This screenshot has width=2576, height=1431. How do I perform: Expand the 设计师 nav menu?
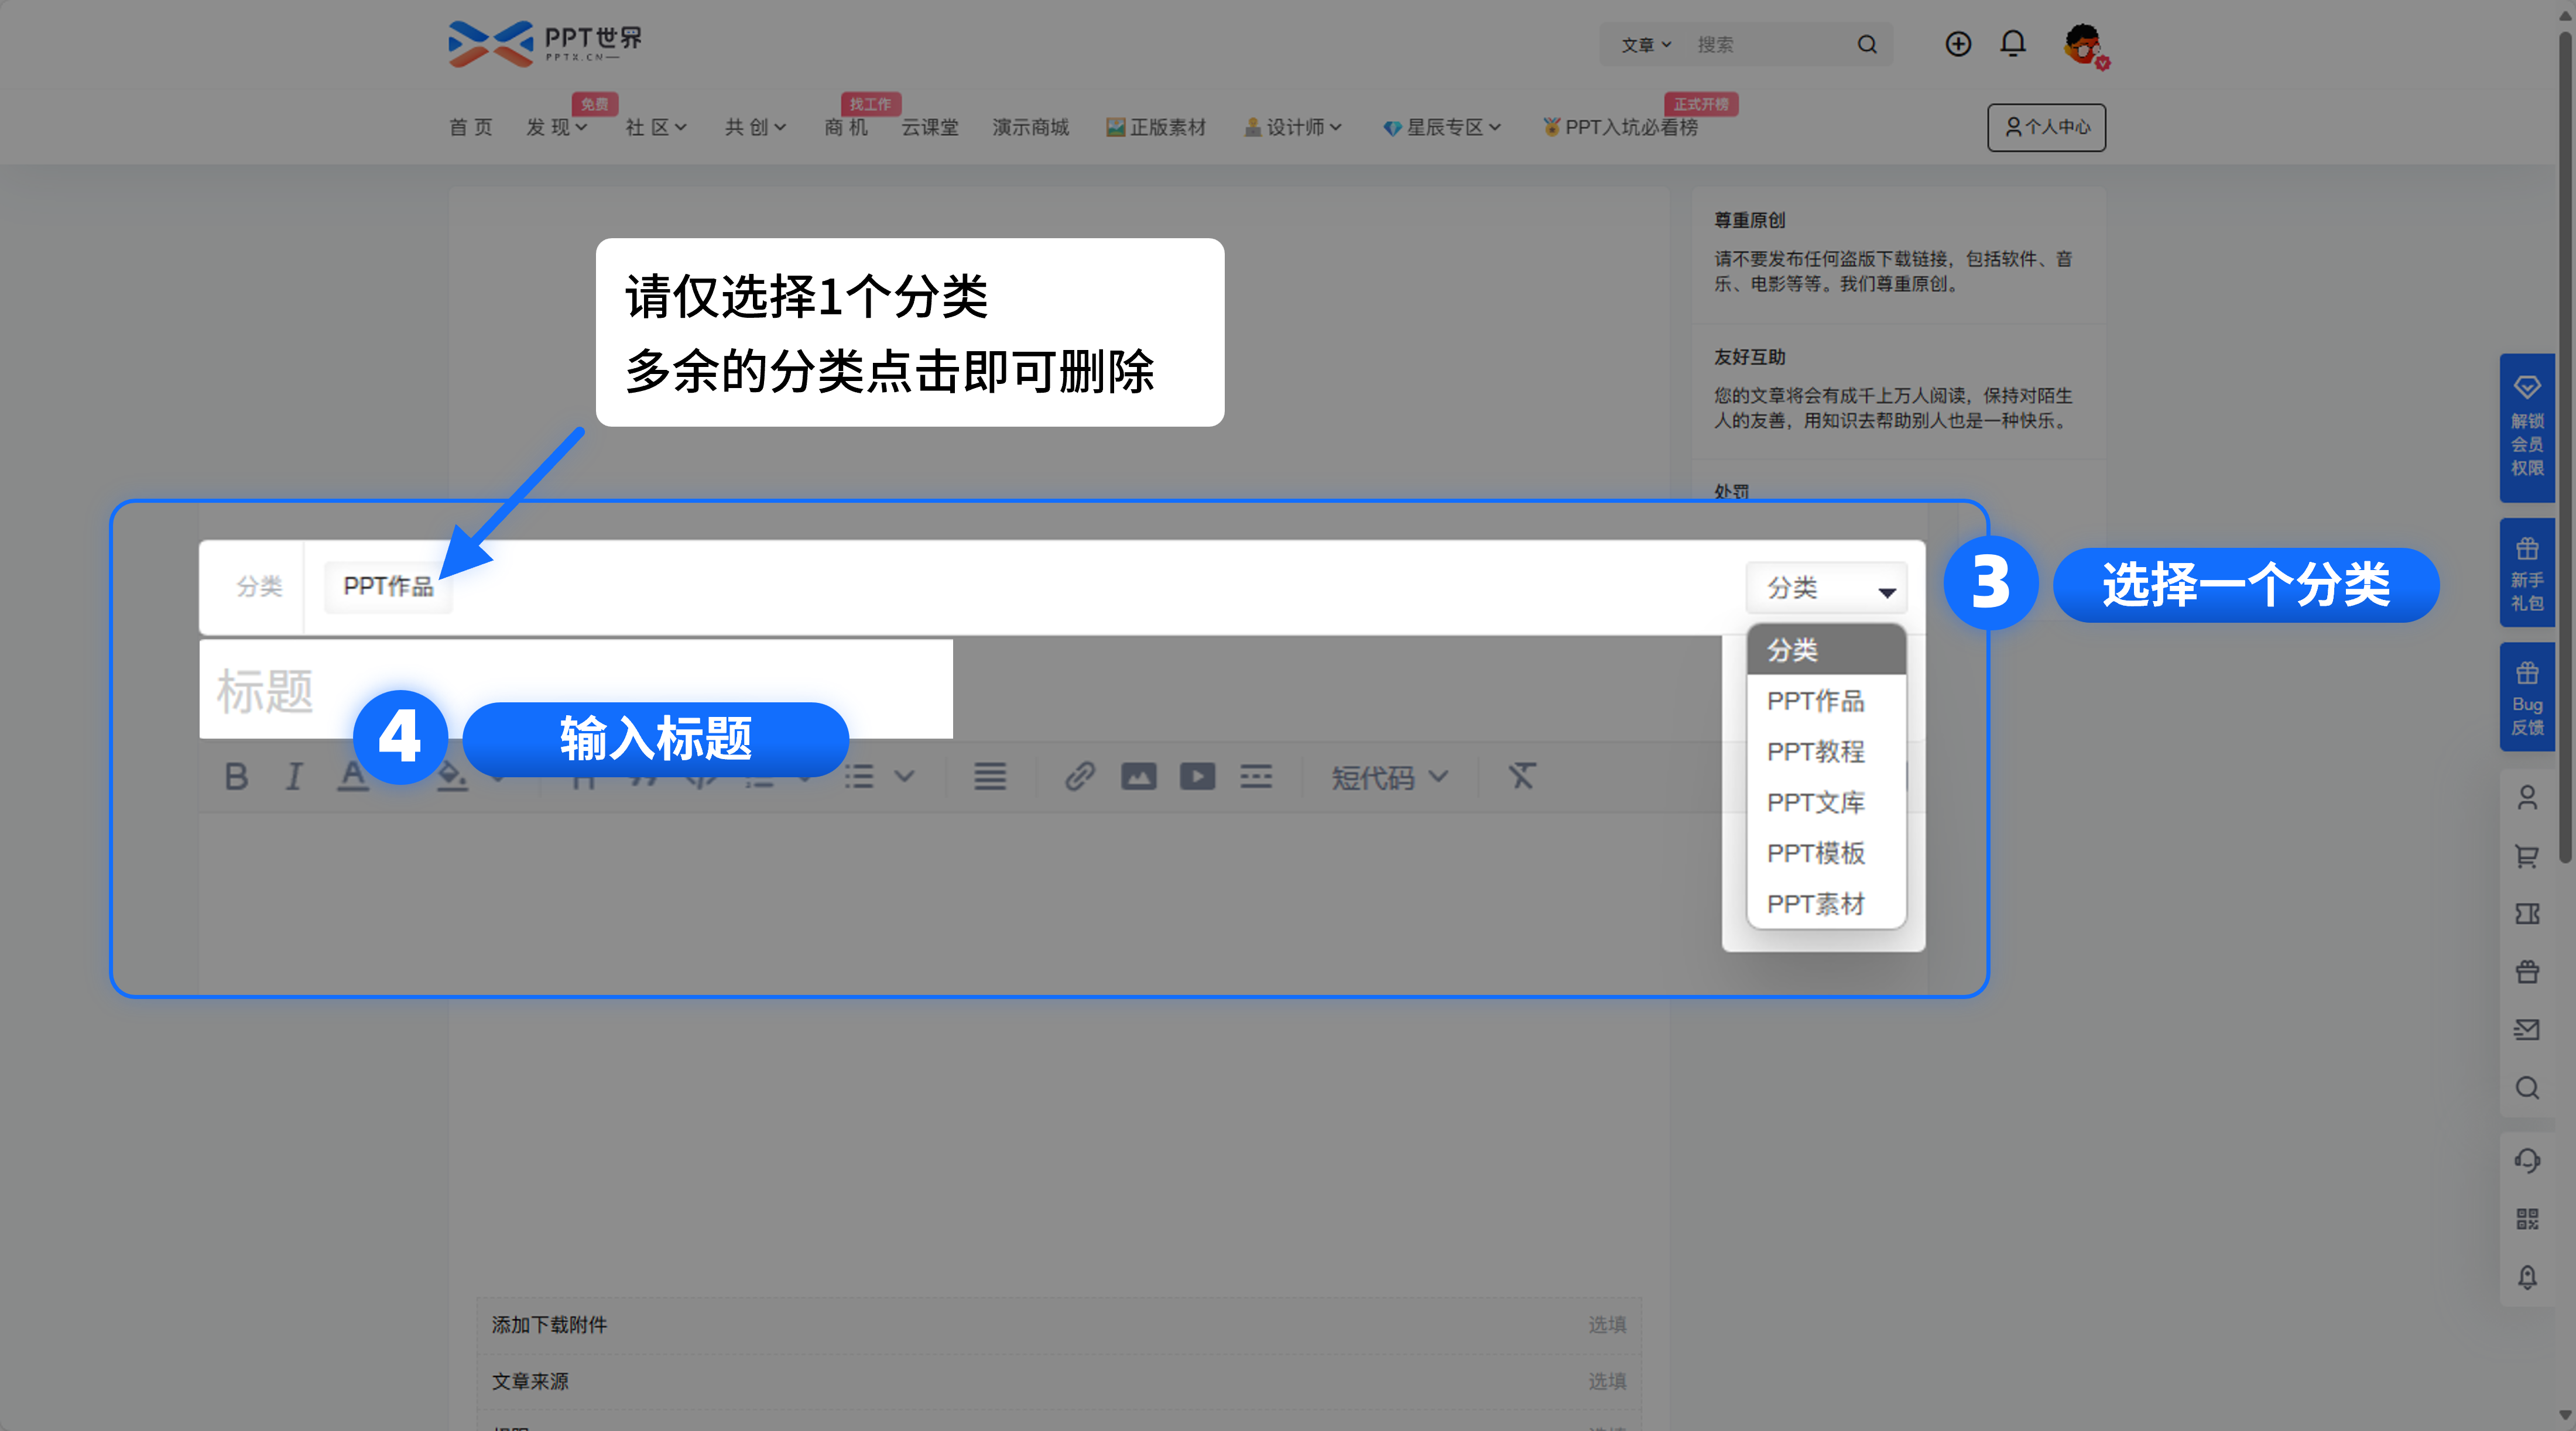click(1292, 127)
